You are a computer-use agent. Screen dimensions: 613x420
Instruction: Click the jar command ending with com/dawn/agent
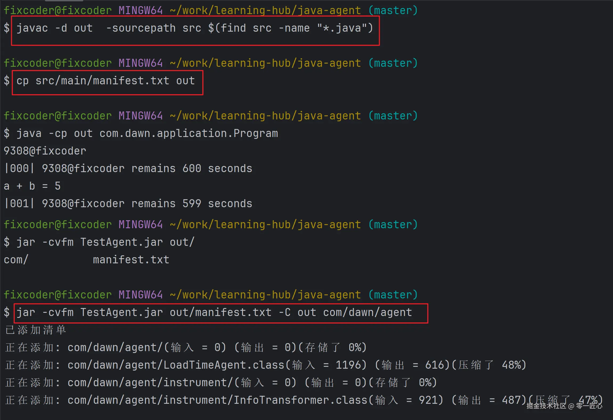[x=214, y=313]
